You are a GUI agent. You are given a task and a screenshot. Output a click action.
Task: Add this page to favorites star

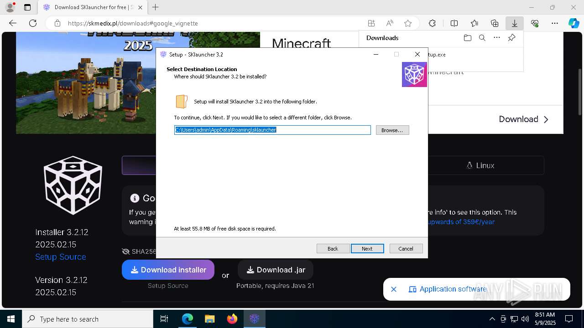[408, 23]
